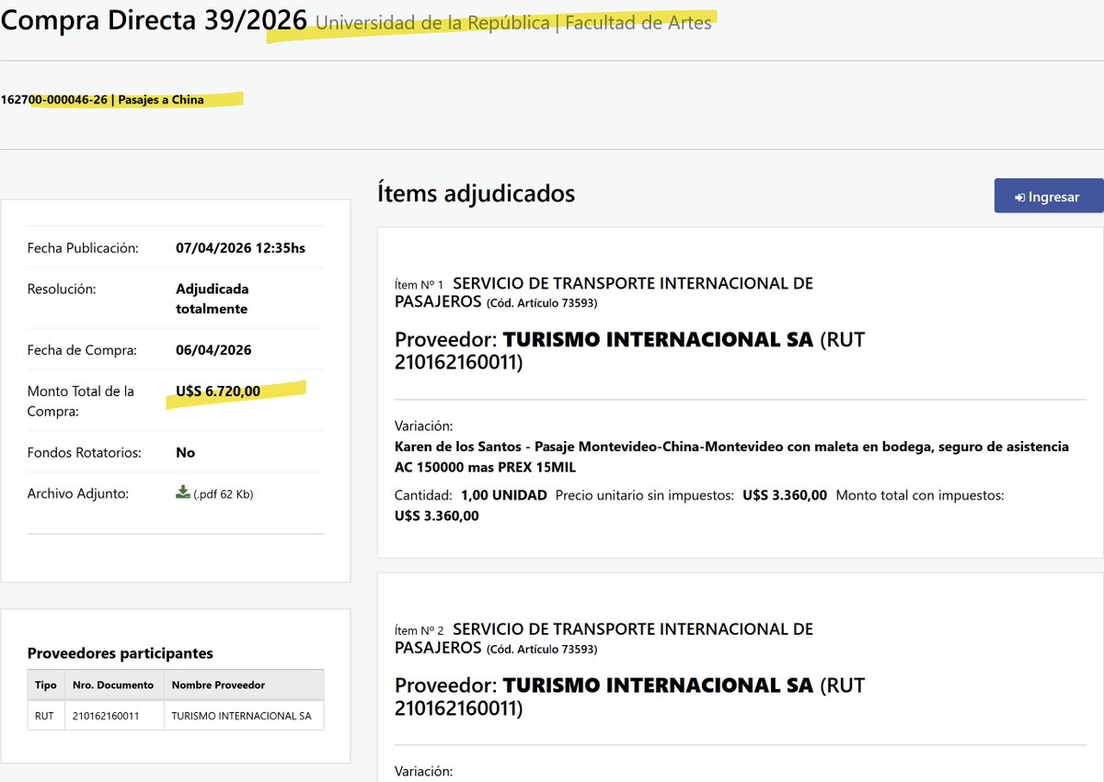Click the total amount 'U$S 6.720,00'

[218, 391]
